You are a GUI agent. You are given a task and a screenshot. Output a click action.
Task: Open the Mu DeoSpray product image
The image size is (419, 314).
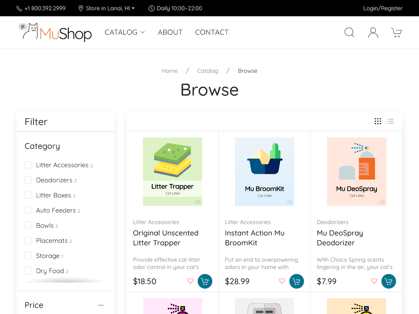coord(356,172)
